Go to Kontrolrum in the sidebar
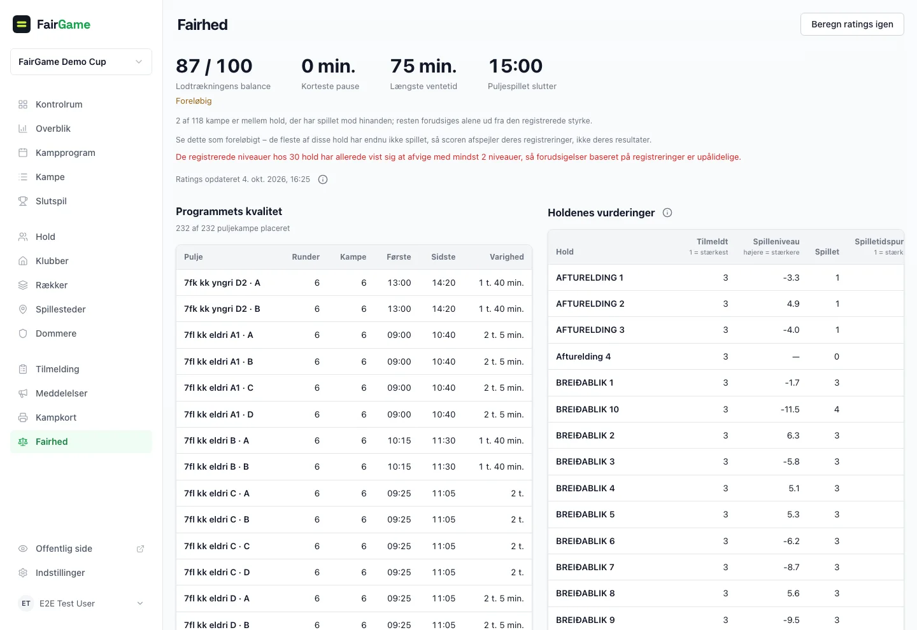This screenshot has height=630, width=917. click(x=81, y=104)
